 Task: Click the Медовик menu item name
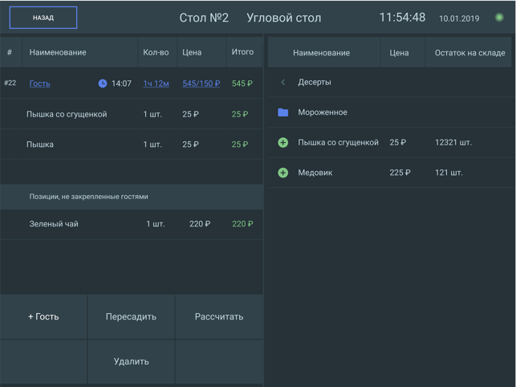point(315,173)
